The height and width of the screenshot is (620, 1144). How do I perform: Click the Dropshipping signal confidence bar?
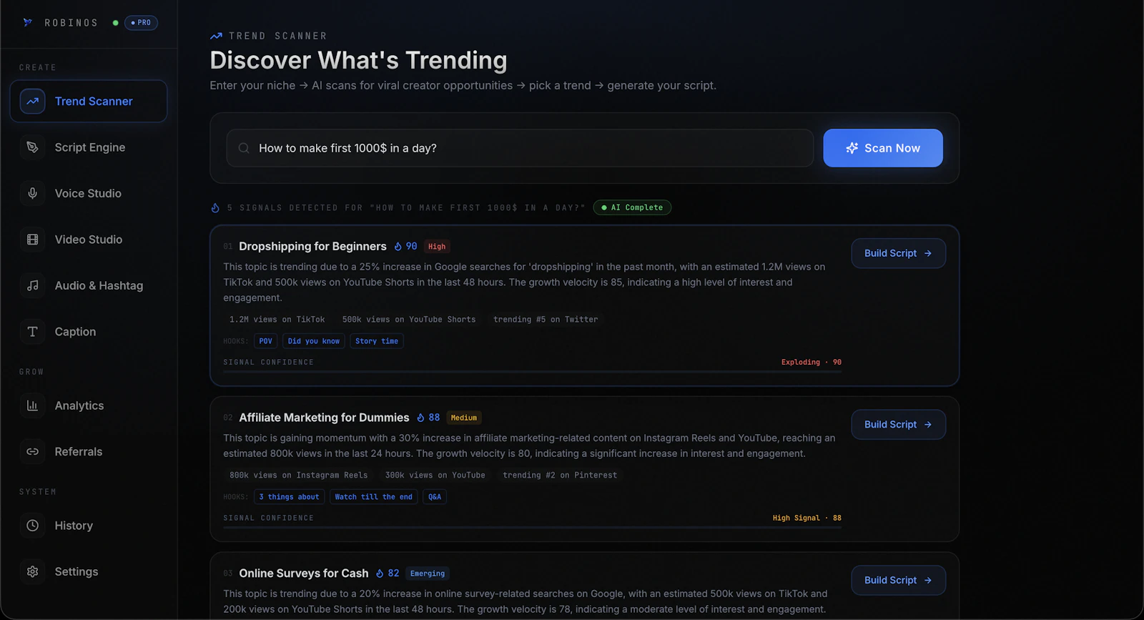(532, 372)
